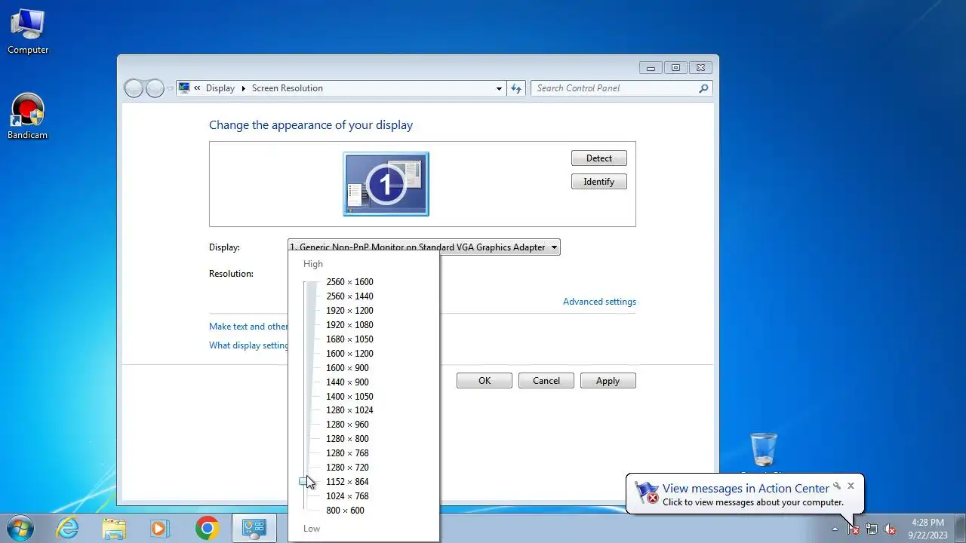
Task: Click the Display breadcrumb arrow
Action: [243, 88]
